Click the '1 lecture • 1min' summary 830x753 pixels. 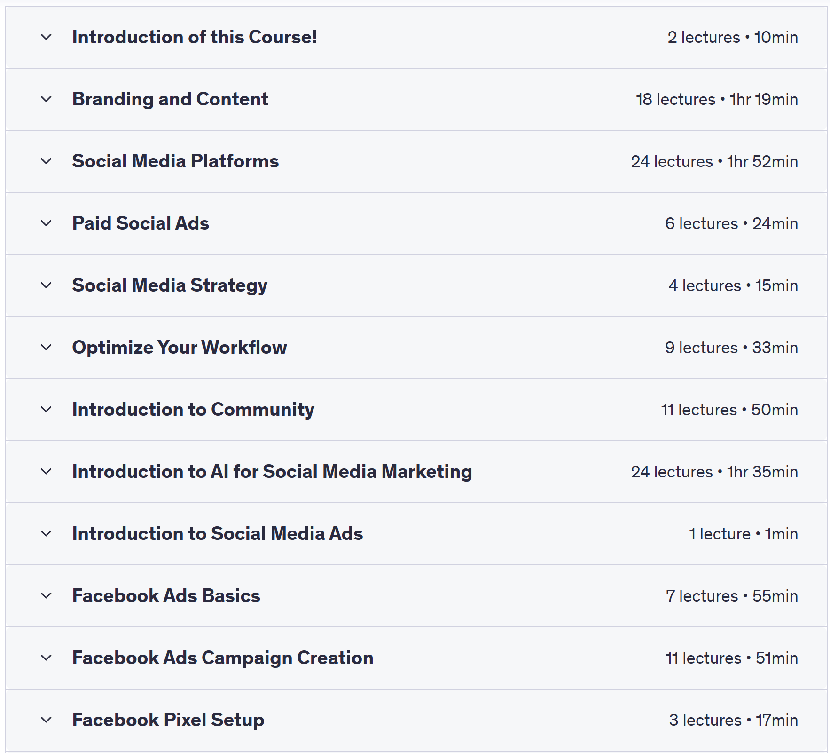click(x=743, y=534)
